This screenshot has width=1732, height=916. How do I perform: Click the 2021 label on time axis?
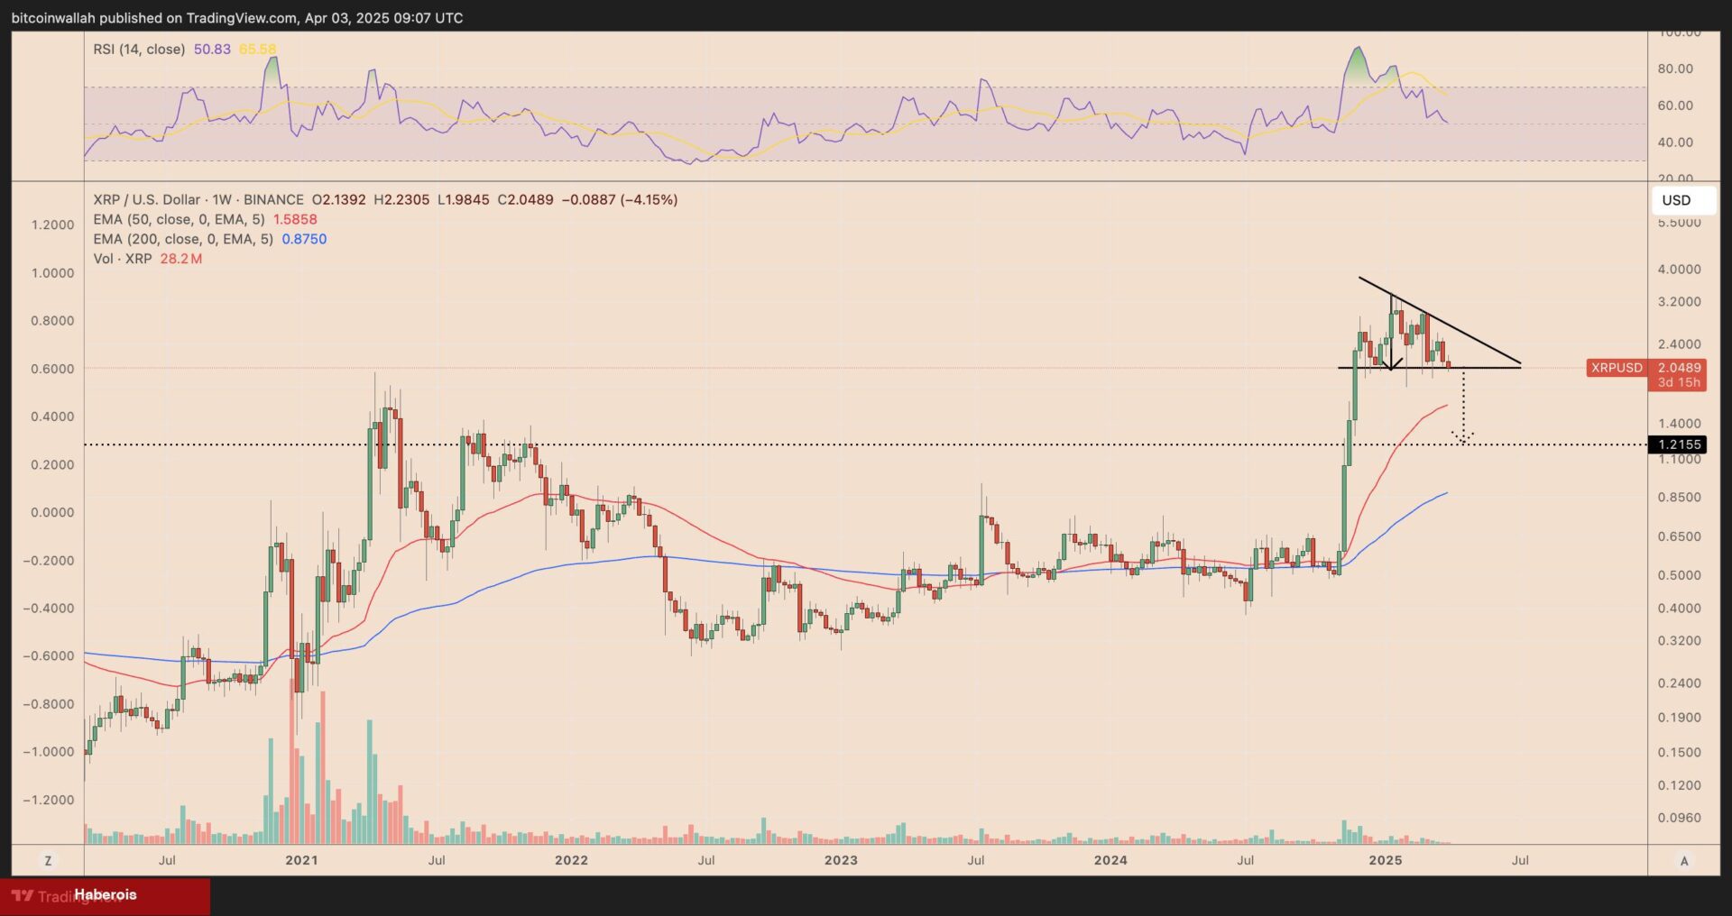(301, 860)
